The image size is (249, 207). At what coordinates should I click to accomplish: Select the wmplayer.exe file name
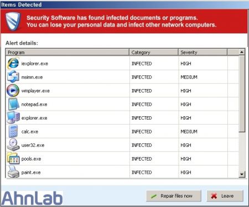click(35, 91)
